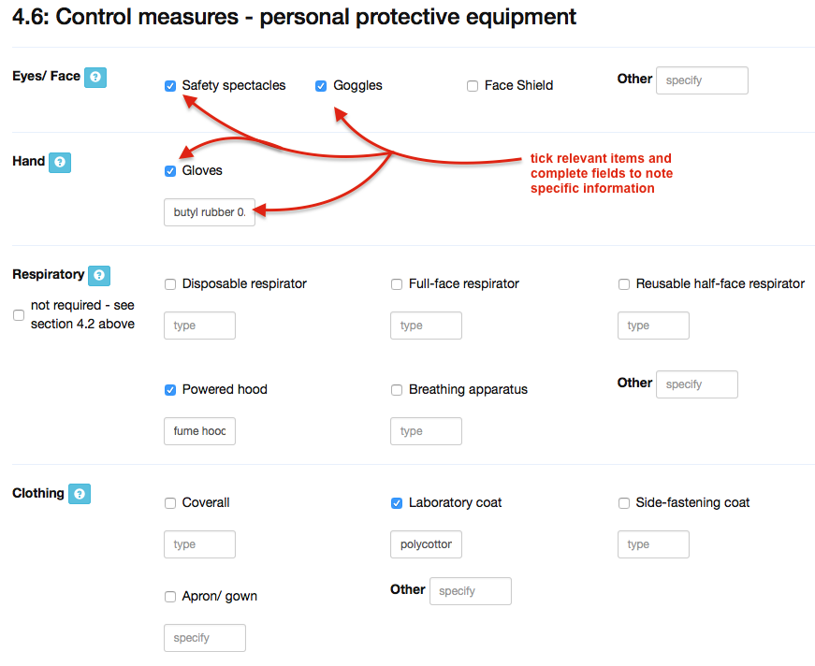Check the Full-face respirator option
The image size is (815, 666).
pos(397,284)
